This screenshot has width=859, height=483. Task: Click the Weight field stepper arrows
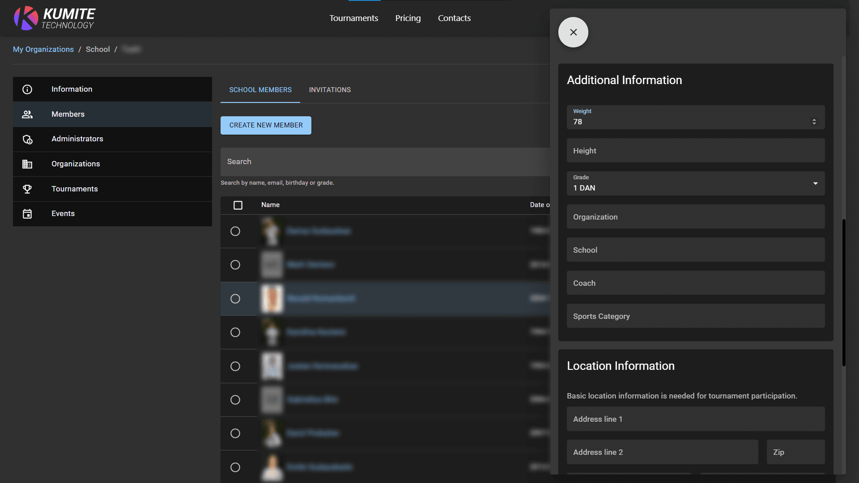814,122
